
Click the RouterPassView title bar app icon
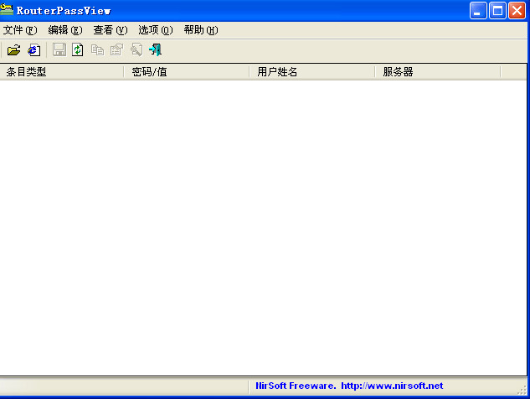point(7,9)
